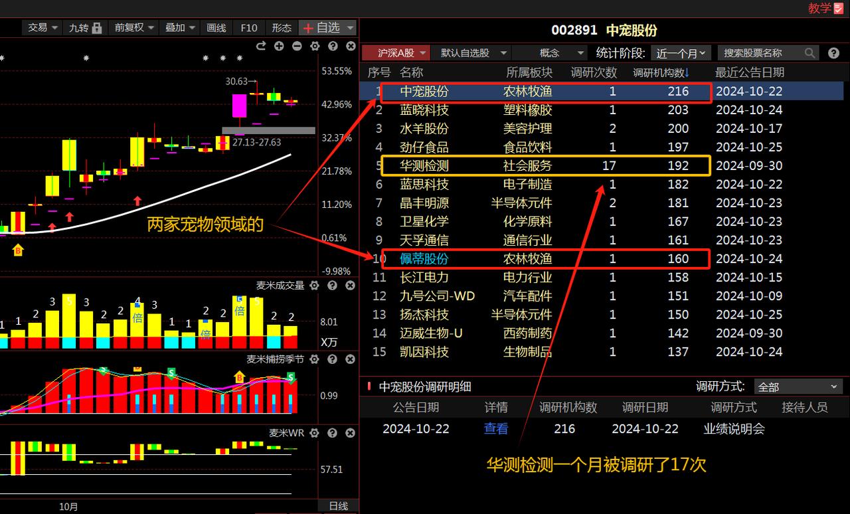Click the 最近公告日期 column header
Screen dimensions: 850x514
(x=750, y=72)
